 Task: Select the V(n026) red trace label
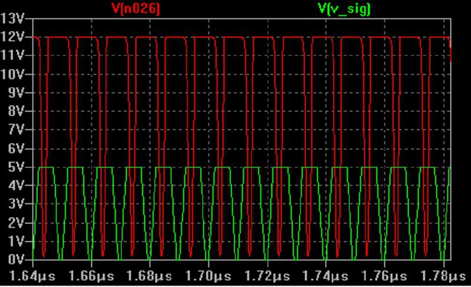click(135, 8)
